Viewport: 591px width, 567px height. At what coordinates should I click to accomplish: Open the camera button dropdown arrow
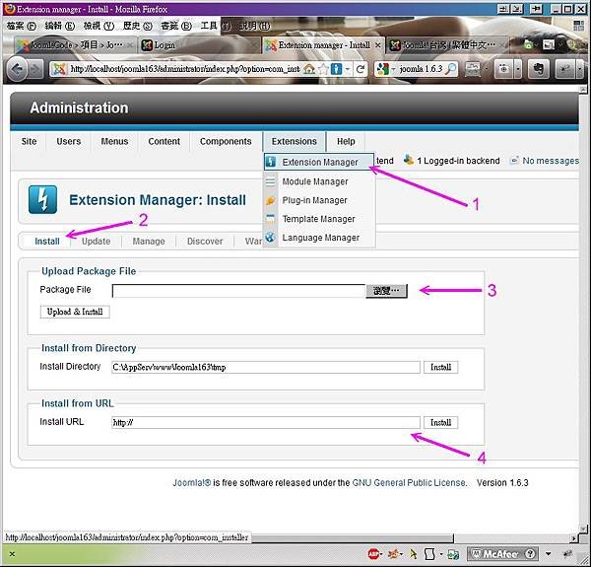click(518, 69)
